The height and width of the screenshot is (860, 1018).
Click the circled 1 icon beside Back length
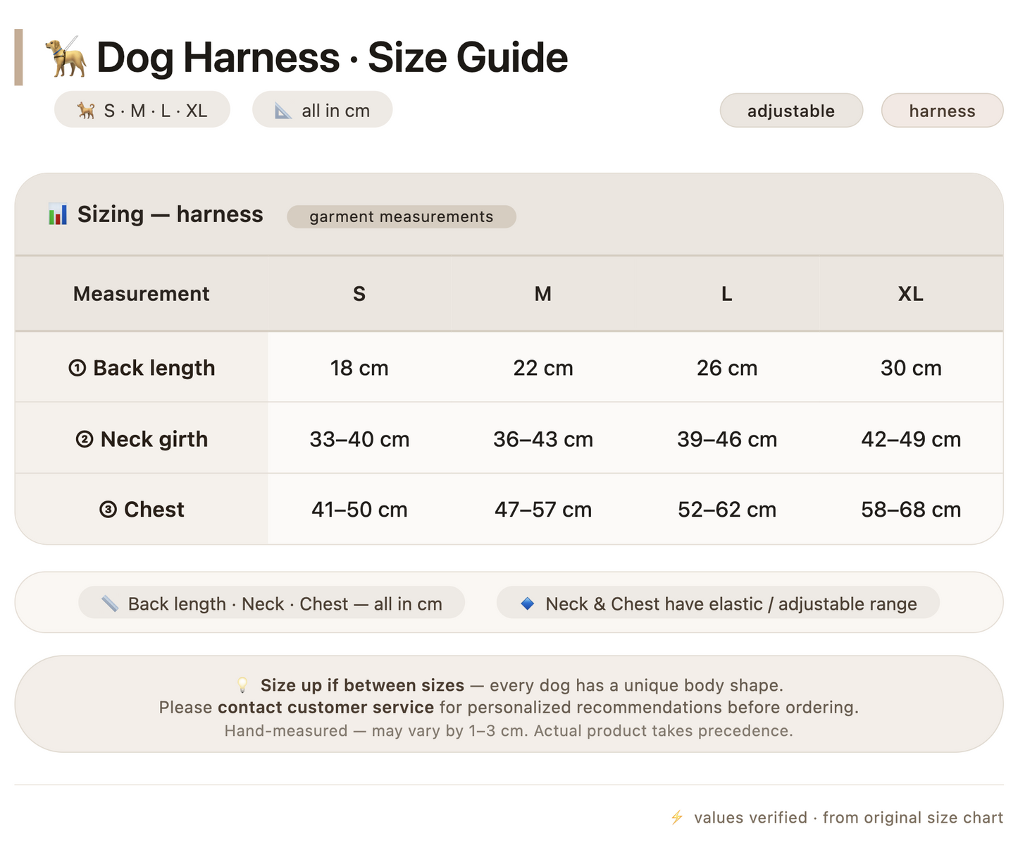click(x=77, y=368)
